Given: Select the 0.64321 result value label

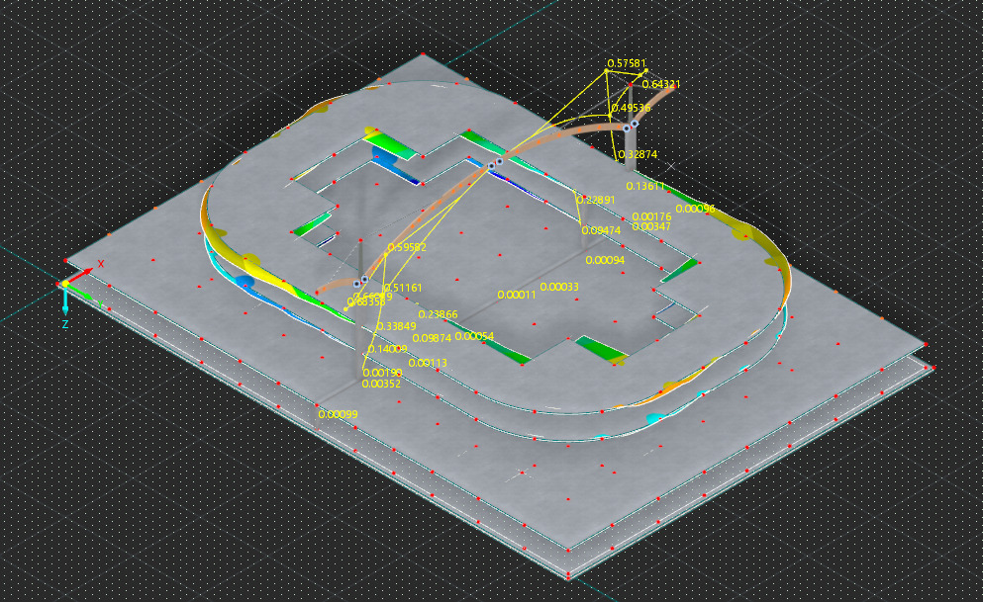Looking at the screenshot, I should coord(661,85).
